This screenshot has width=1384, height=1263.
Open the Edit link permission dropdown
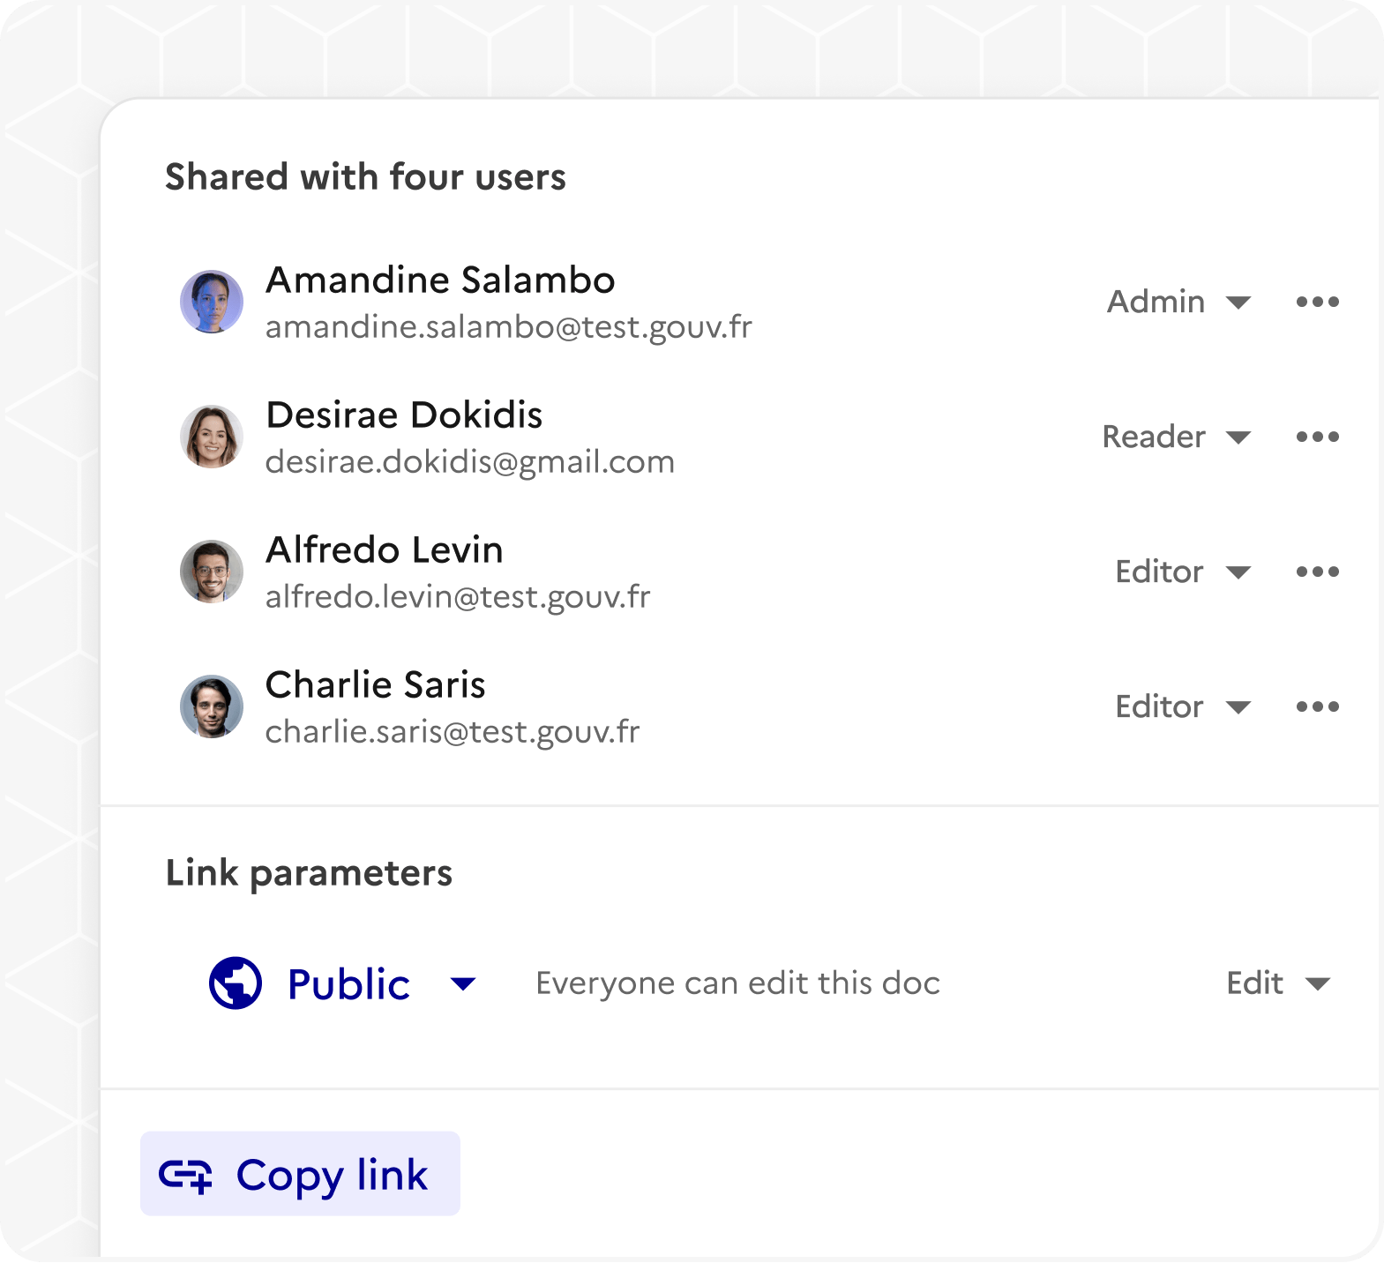point(1277,983)
